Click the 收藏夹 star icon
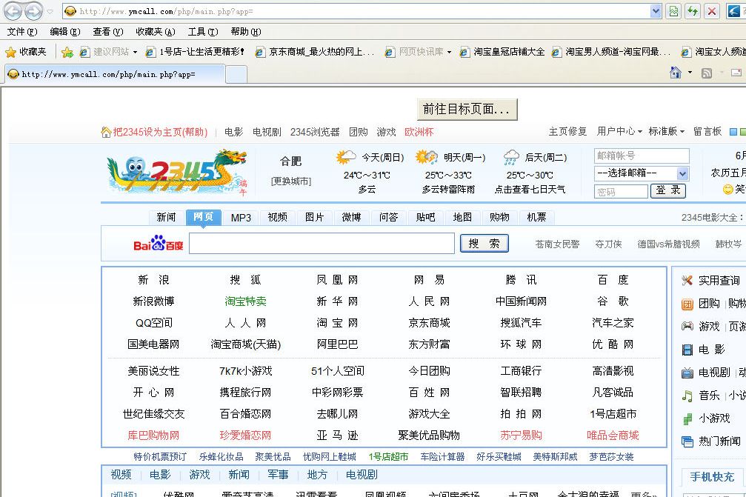 pos(11,52)
